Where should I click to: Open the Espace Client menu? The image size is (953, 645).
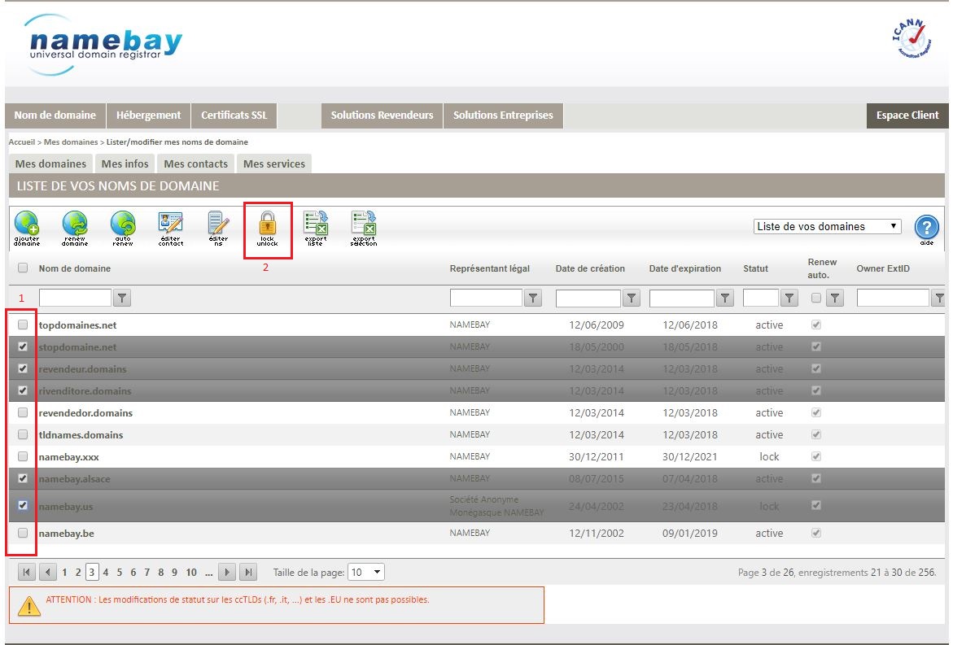tap(907, 115)
